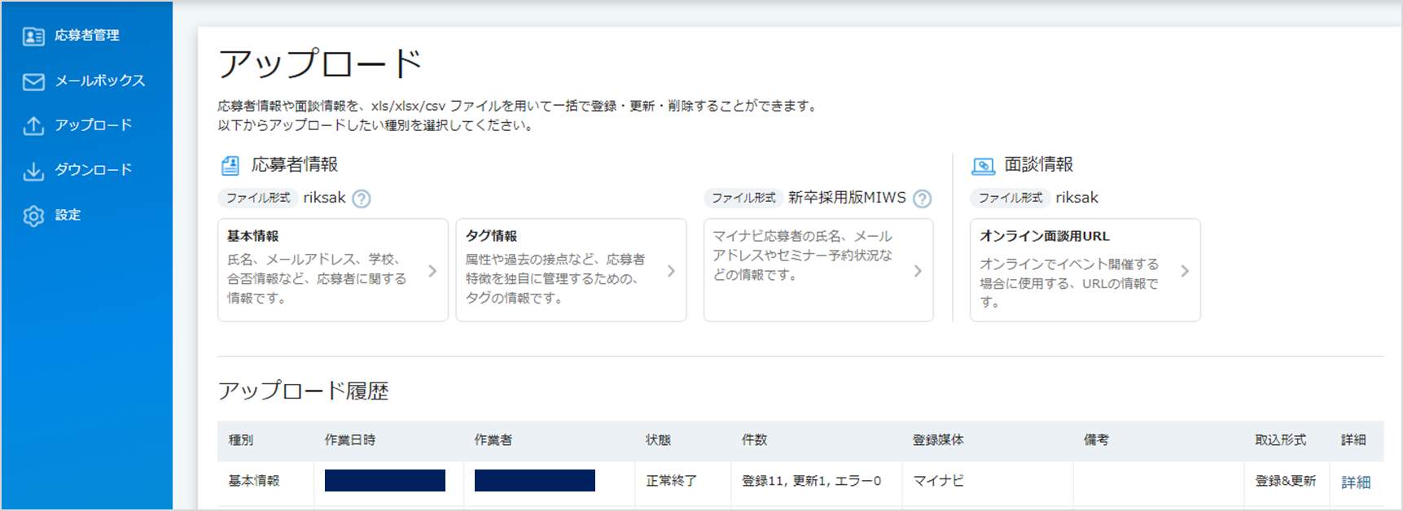Expand the タグ情報 card chevron arrow
Viewport: 1403px width, 511px height.
tap(671, 271)
